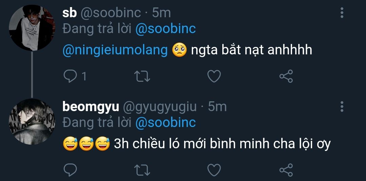Viewport: 366px width, 181px height.
Task: Click @soobinc link in sb's reply line
Action: coord(165,29)
